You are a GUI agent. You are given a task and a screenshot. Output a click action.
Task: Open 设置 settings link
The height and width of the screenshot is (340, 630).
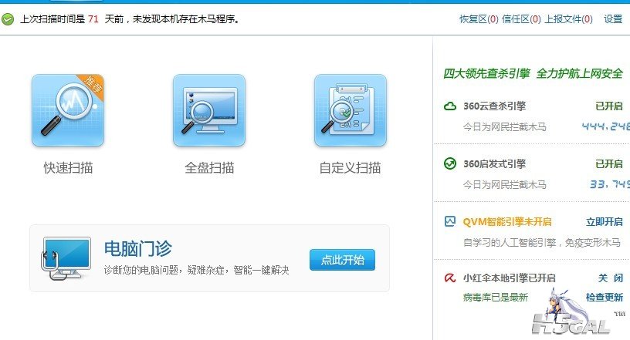tap(613, 19)
